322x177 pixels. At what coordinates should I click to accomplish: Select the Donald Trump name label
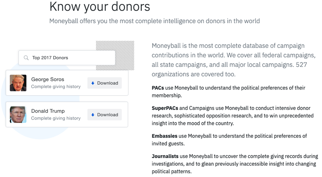(48, 111)
